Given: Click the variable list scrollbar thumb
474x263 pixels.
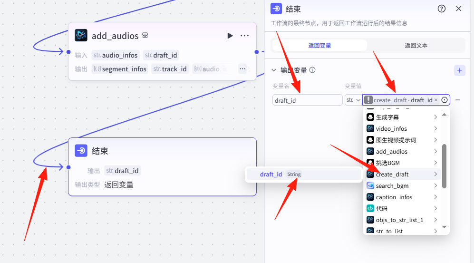Looking at the screenshot, I should pyautogui.click(x=445, y=166).
